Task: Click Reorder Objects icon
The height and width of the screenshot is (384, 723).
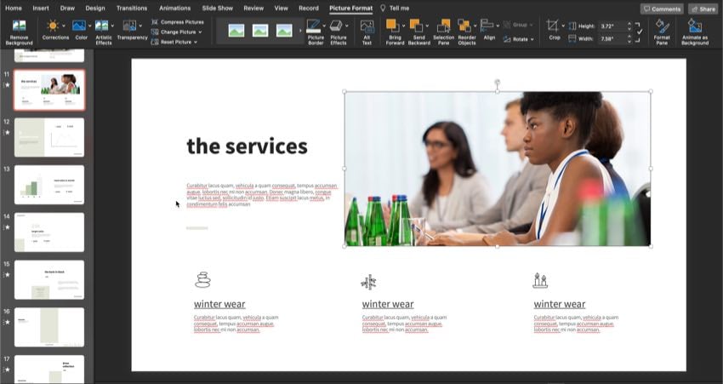Action: (467, 32)
